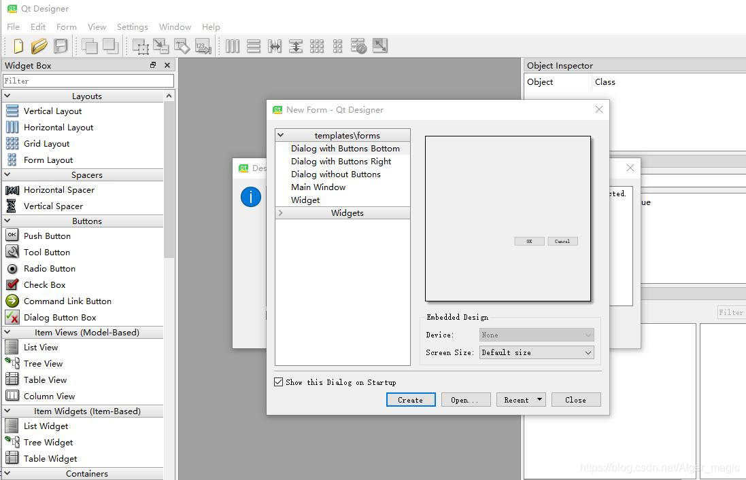Click the Lay Out Vertically toolbar icon

click(x=254, y=46)
